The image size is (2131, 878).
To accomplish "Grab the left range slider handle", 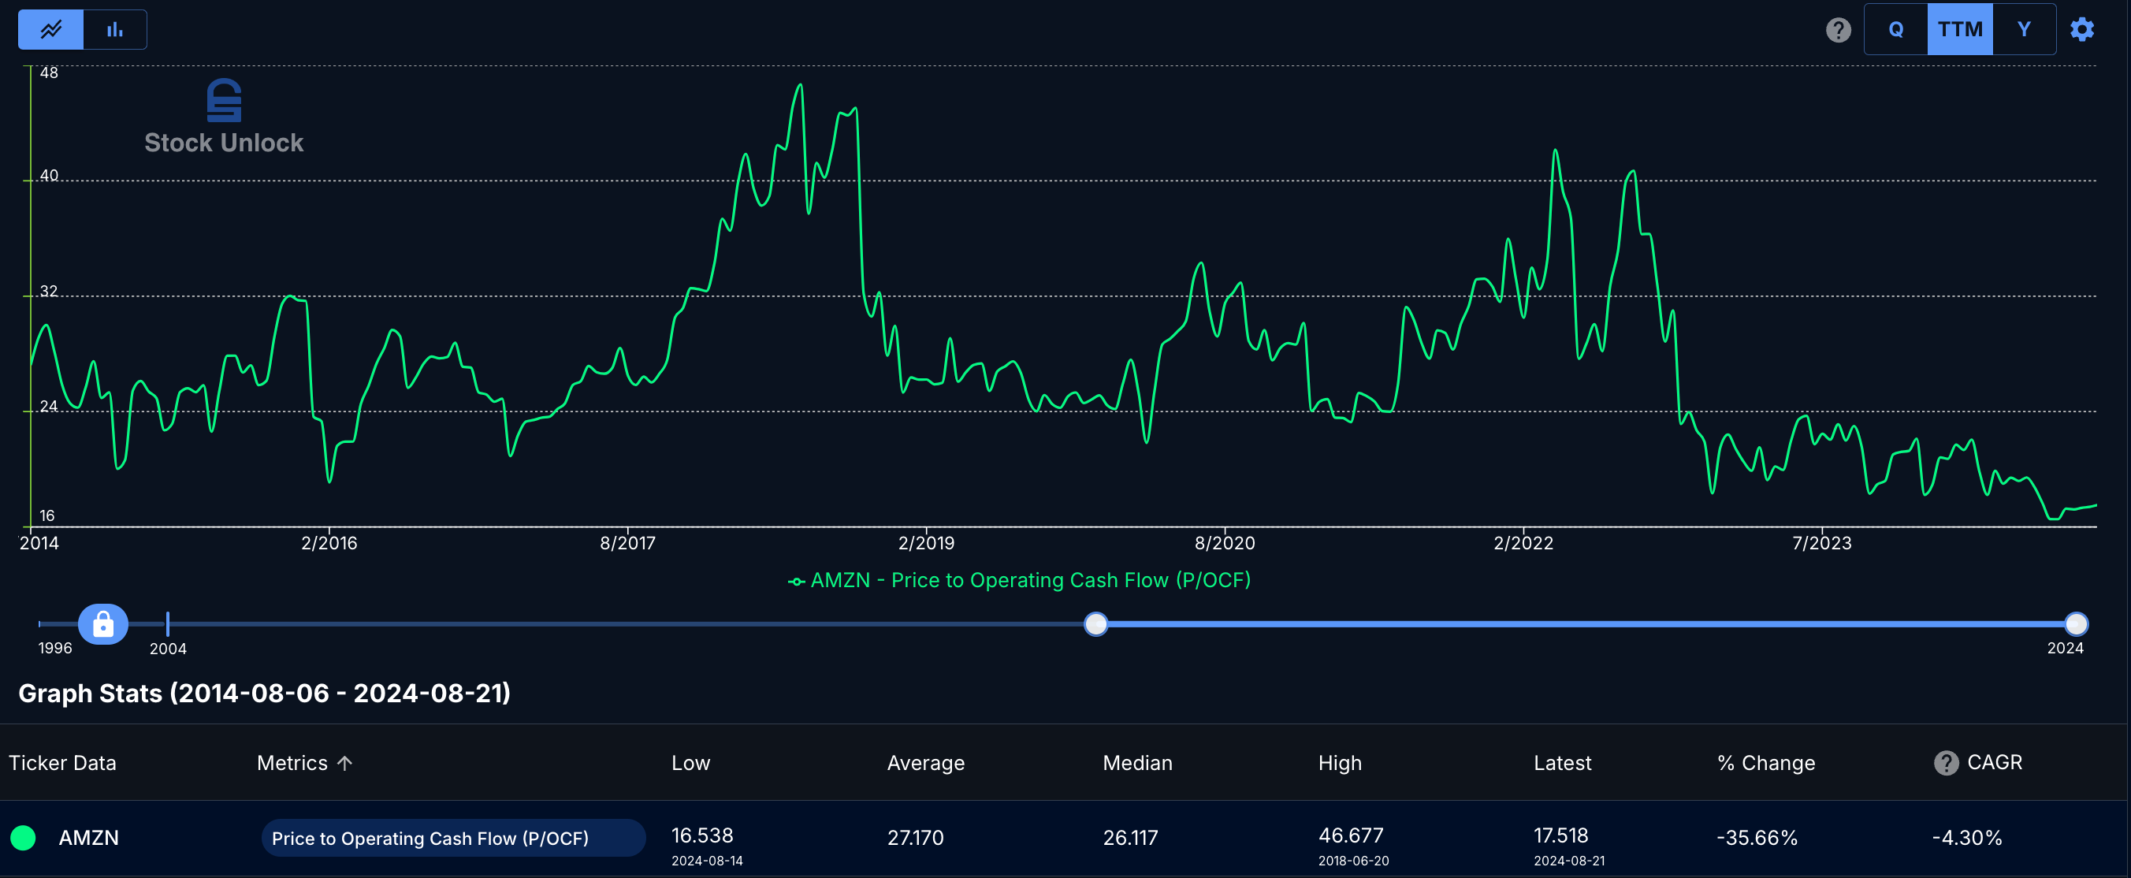I will [x=1095, y=624].
